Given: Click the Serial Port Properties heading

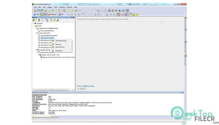Looking at the screenshot, I should pyautogui.click(x=39, y=95).
